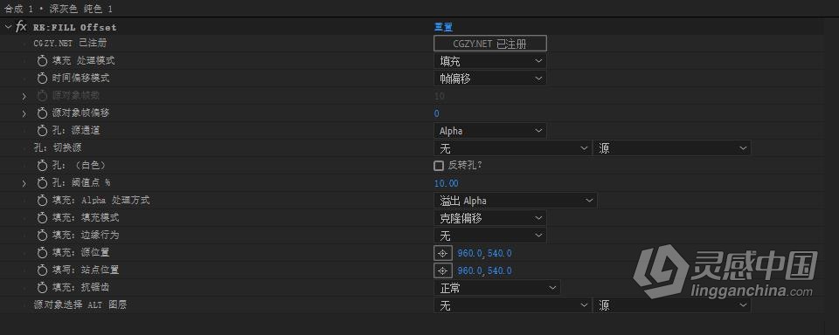Click the threshold value 10.00

tap(447, 183)
